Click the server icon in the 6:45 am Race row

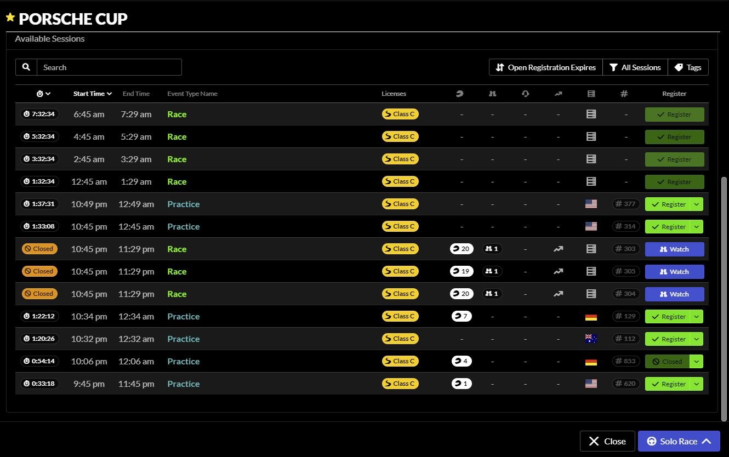(591, 114)
